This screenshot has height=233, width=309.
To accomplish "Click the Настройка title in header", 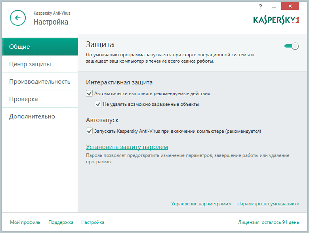I will 51,22.
